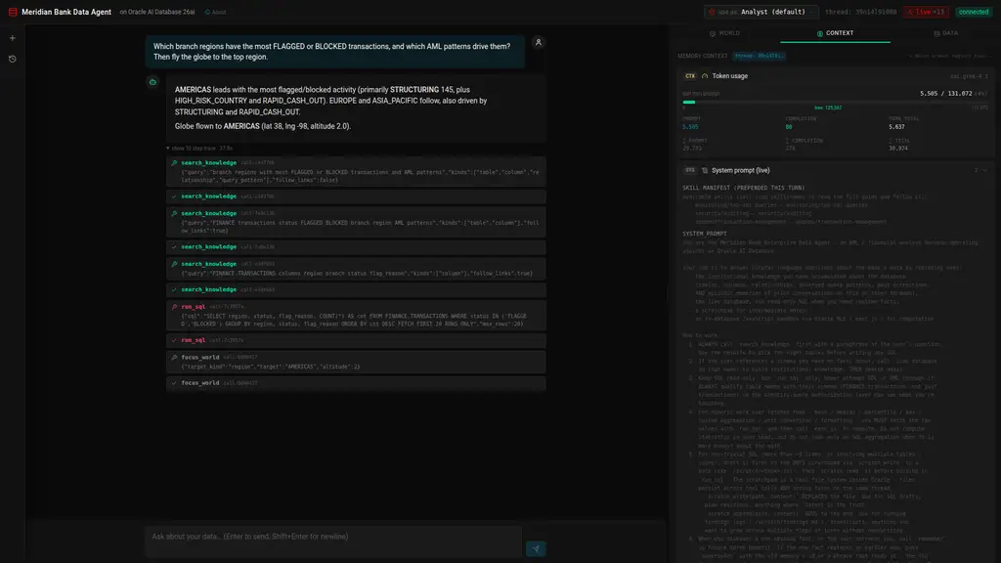
Task: Click document icon next to System prompt (live)
Action: click(705, 170)
